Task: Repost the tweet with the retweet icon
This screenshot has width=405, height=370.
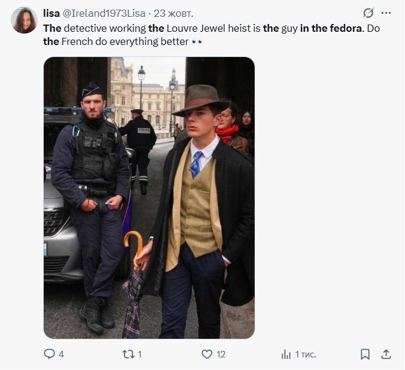Action: point(128,354)
